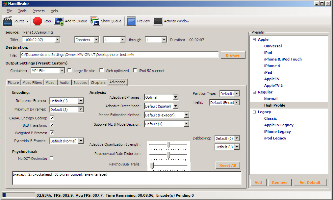Viewport: 333px width, 200px height.
Task: Switch to the Chapters tab
Action: [98, 83]
